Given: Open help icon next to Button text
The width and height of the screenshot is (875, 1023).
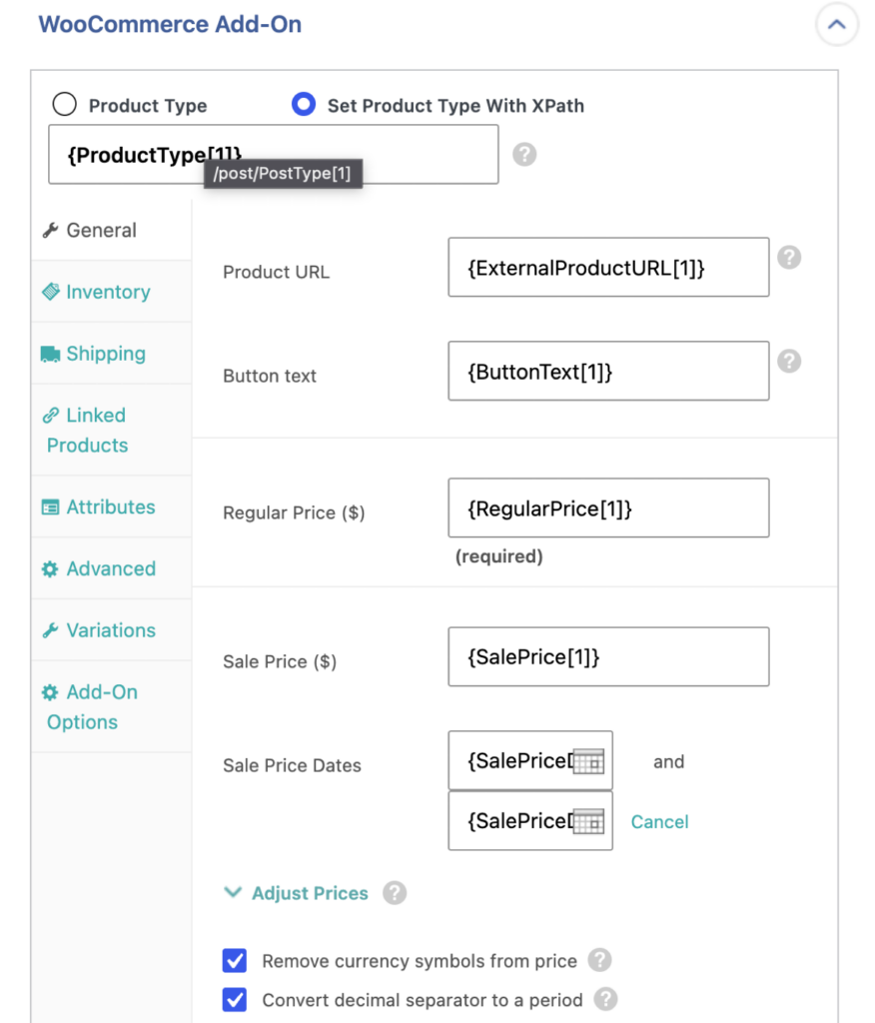Looking at the screenshot, I should 789,361.
